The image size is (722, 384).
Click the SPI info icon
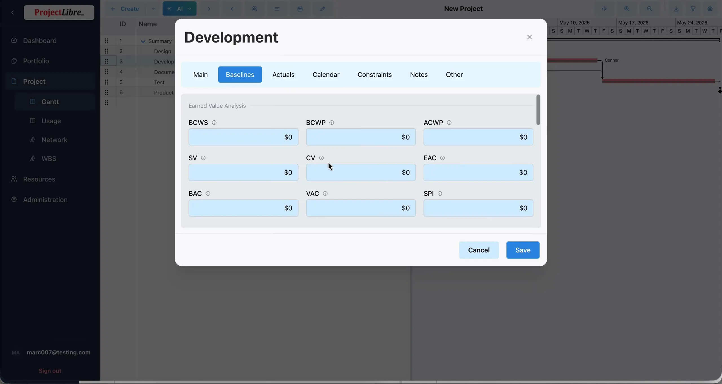point(440,193)
